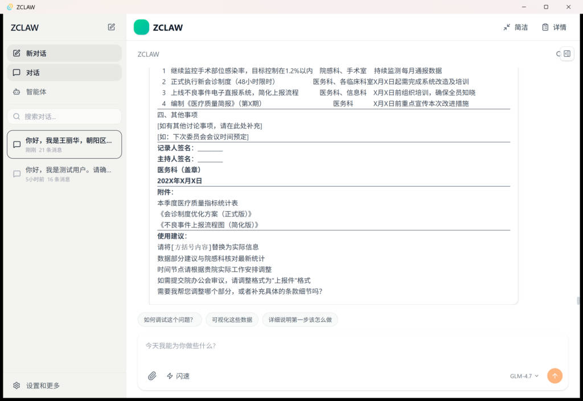Viewport: 583px width, 401px height.
Task: Click the 可视化这些数据 suggestion chip
Action: (x=232, y=320)
